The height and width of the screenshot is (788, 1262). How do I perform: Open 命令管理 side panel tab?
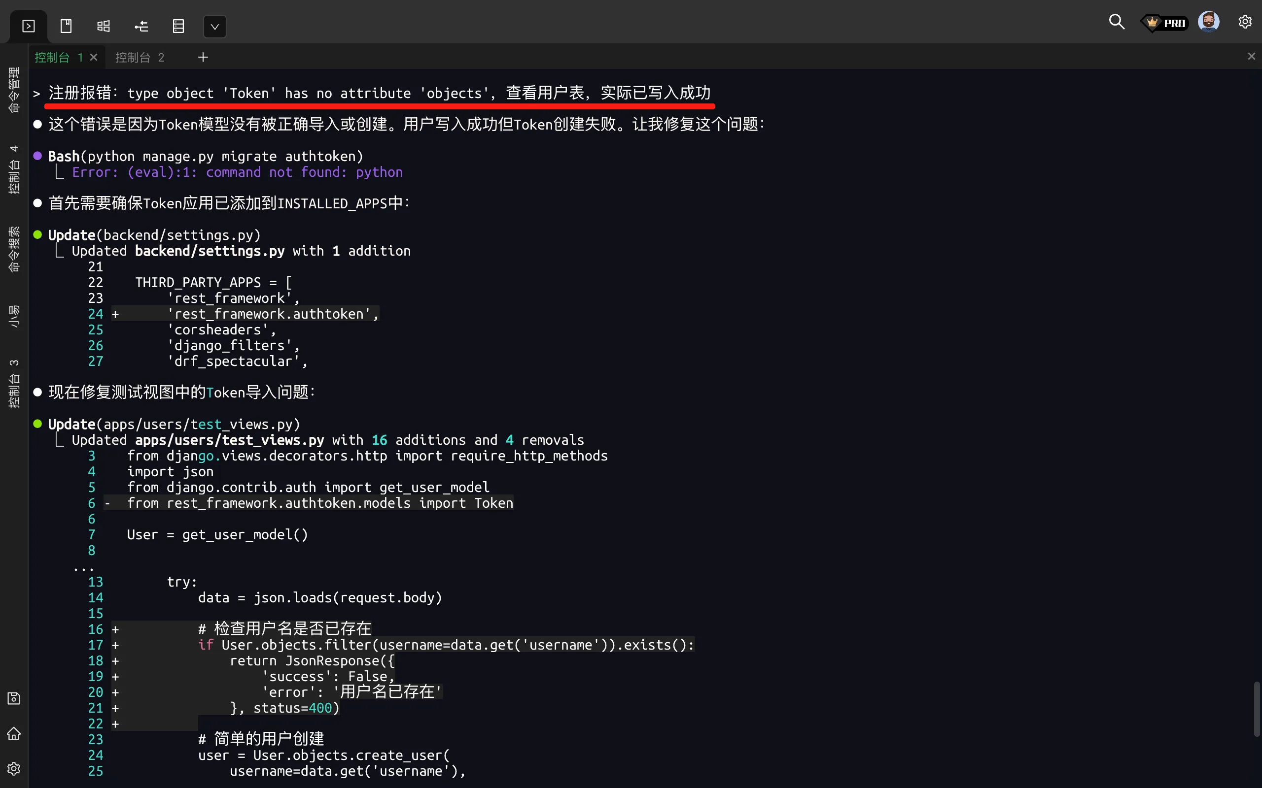(14, 90)
